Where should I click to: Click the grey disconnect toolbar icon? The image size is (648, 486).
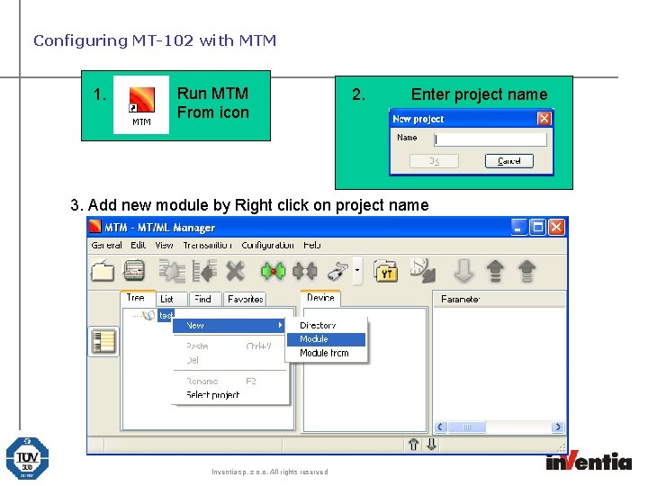pyautogui.click(x=304, y=271)
